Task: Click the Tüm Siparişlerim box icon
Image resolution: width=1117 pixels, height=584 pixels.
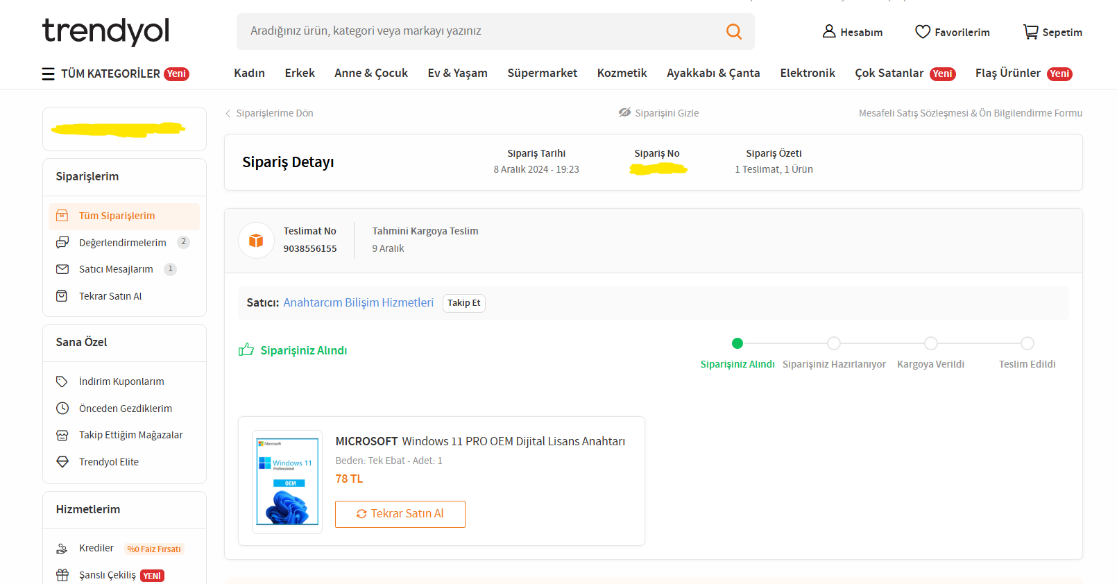Action: pos(62,216)
